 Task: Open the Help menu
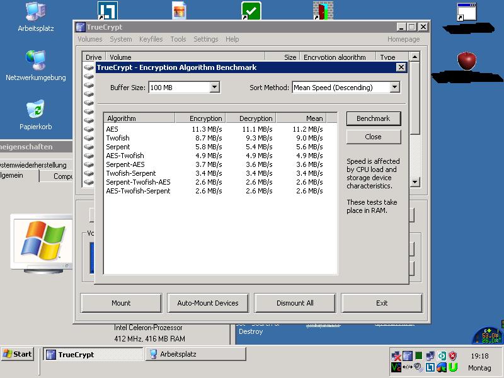pos(232,39)
